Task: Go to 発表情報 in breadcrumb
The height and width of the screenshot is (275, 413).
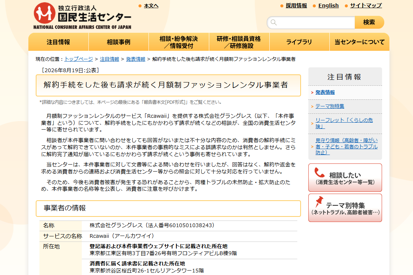Action: pos(136,59)
